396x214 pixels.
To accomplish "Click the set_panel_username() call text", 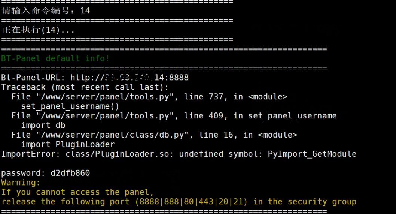I will point(70,106).
